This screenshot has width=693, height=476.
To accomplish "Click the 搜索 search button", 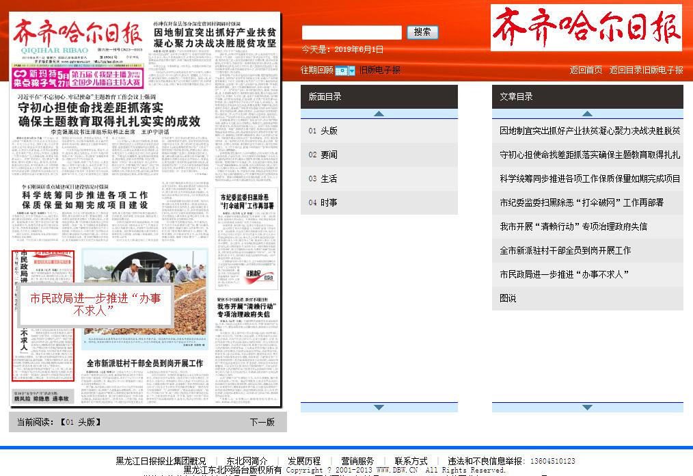I will (422, 32).
